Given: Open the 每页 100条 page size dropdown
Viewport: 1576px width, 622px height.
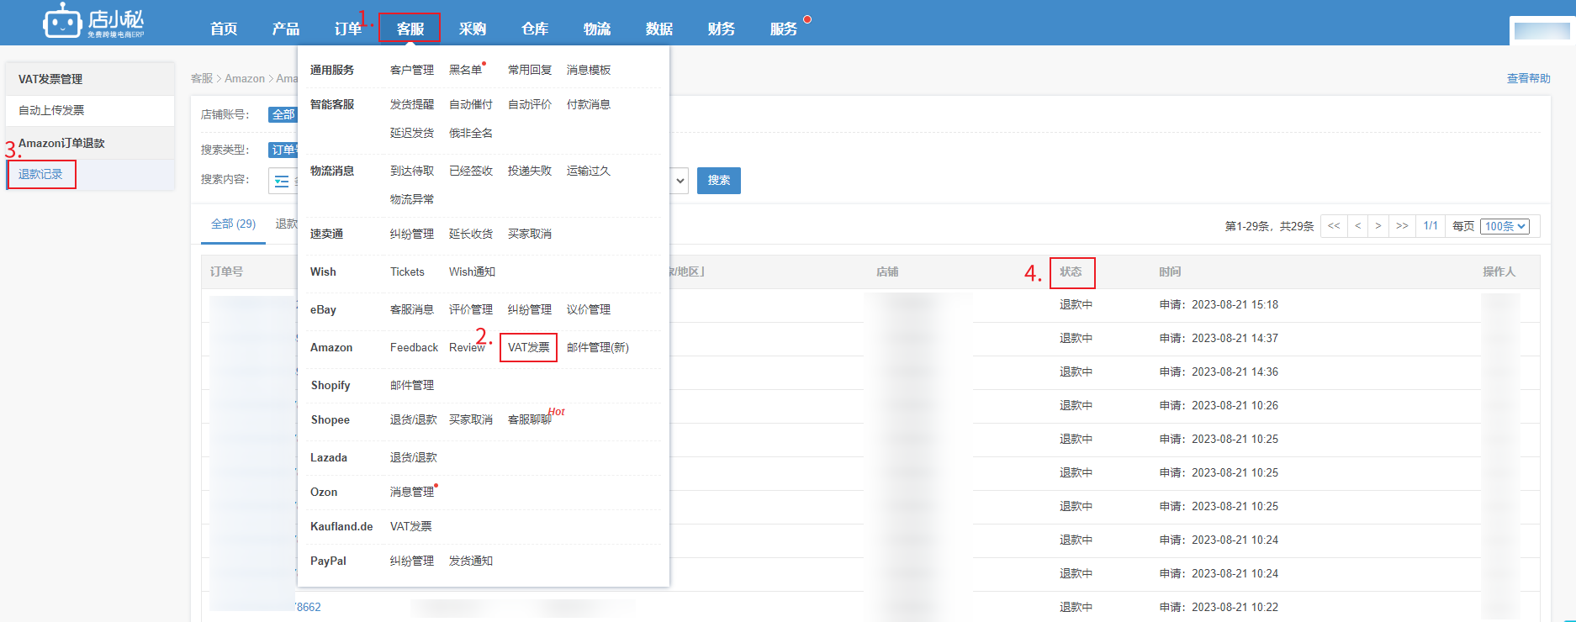Looking at the screenshot, I should (x=1505, y=226).
